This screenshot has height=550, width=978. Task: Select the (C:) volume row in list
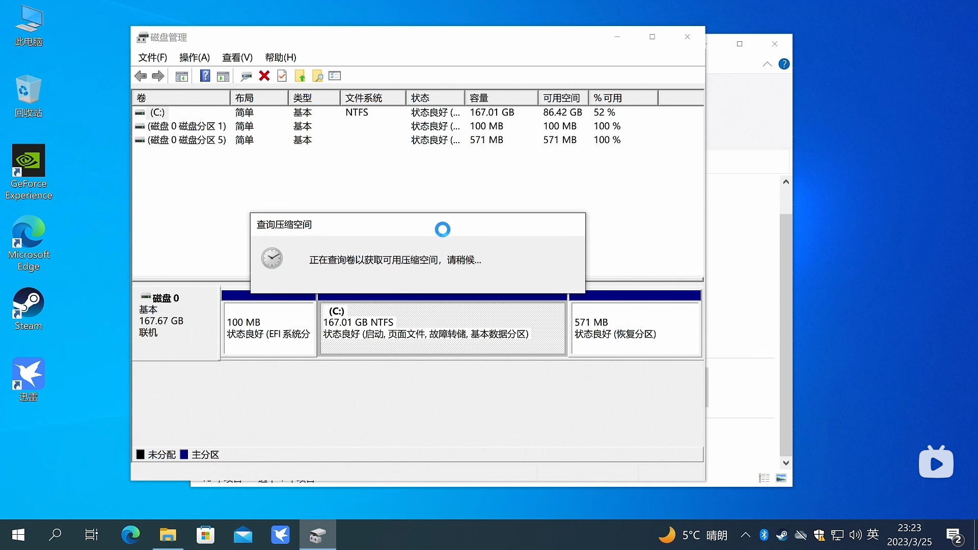[x=157, y=113]
